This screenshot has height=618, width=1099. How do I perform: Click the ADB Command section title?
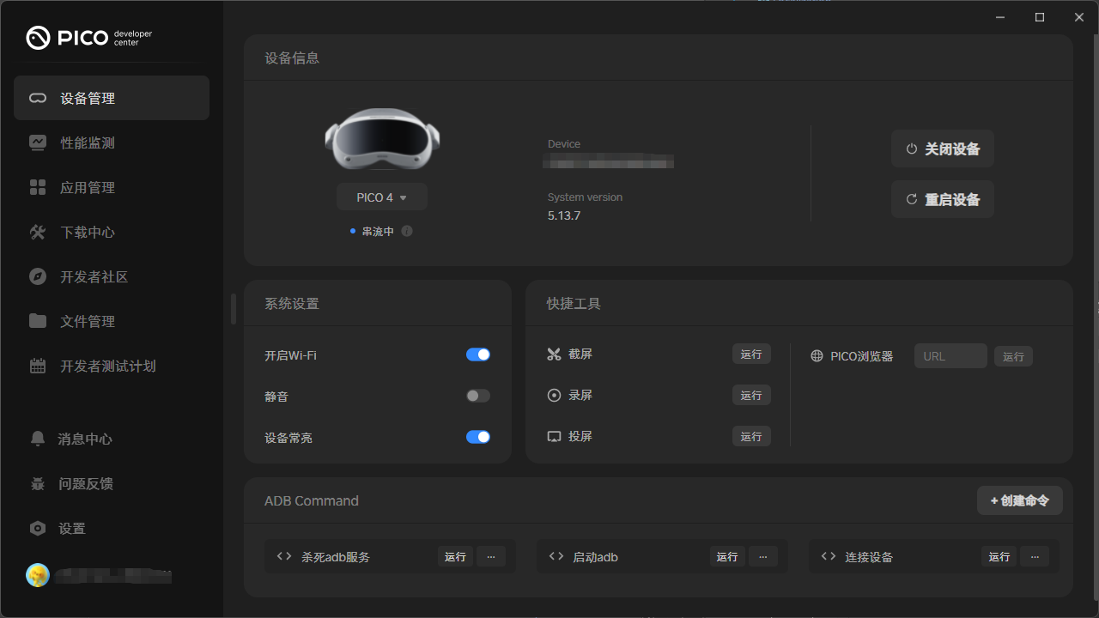coord(312,500)
